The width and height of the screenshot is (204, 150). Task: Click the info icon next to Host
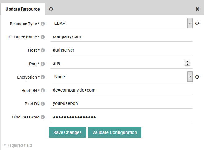[43, 50]
